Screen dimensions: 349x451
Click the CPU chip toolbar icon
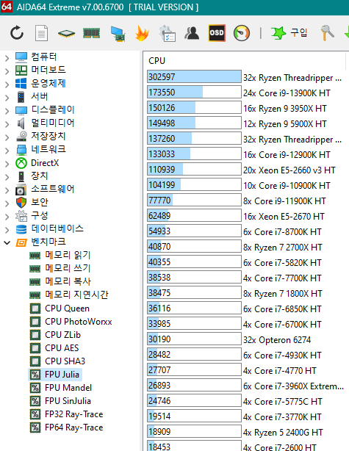coord(66,33)
